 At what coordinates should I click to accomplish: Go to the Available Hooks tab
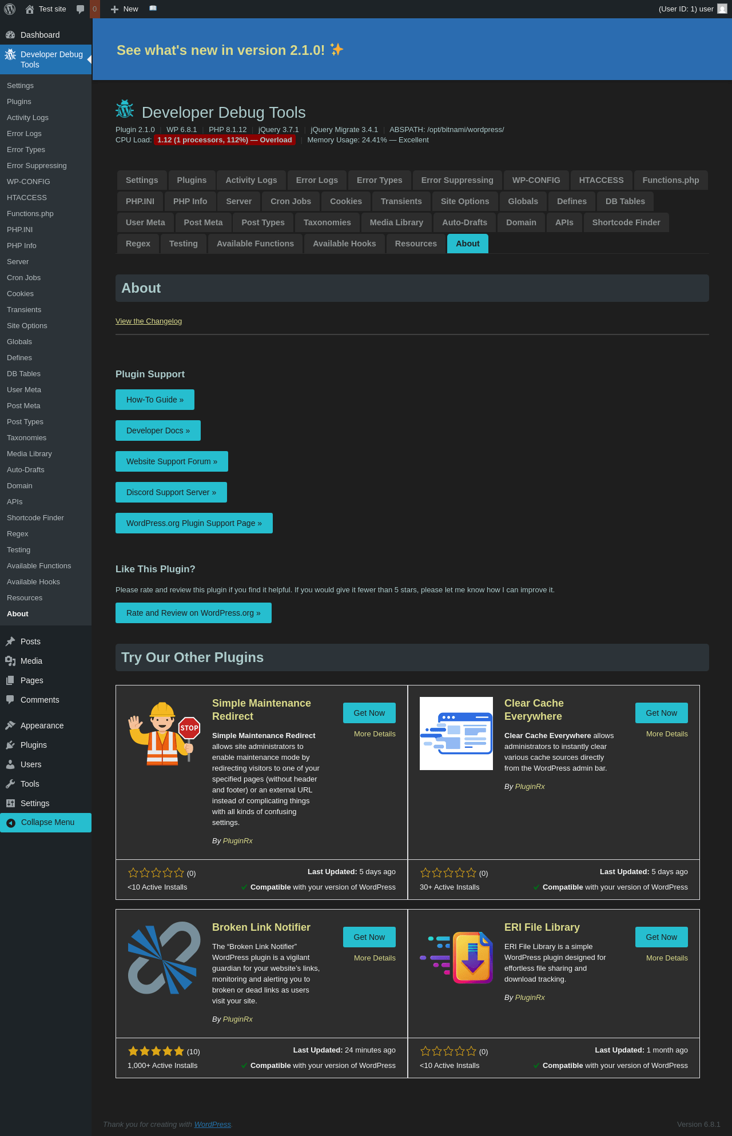(344, 244)
